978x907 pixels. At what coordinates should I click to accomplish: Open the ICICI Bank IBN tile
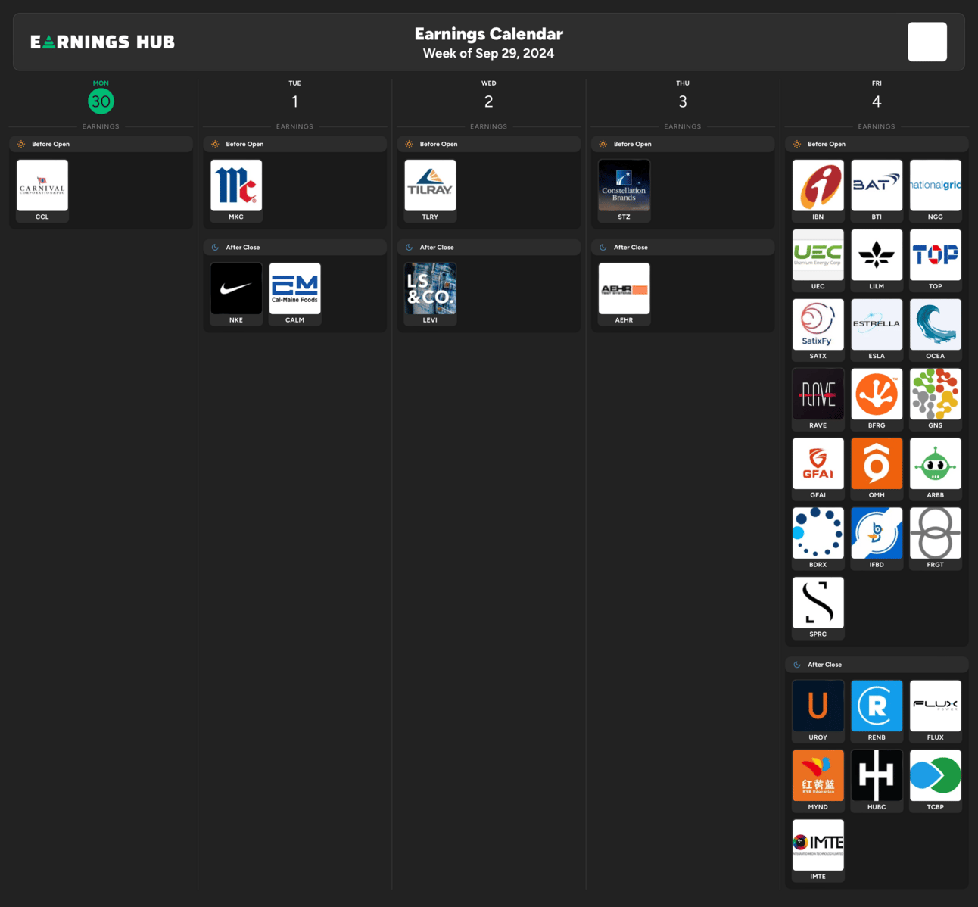[818, 190]
